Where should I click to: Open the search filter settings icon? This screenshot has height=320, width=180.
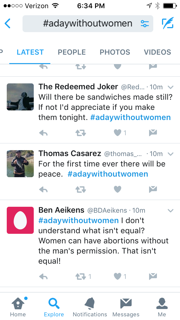[x=145, y=24]
